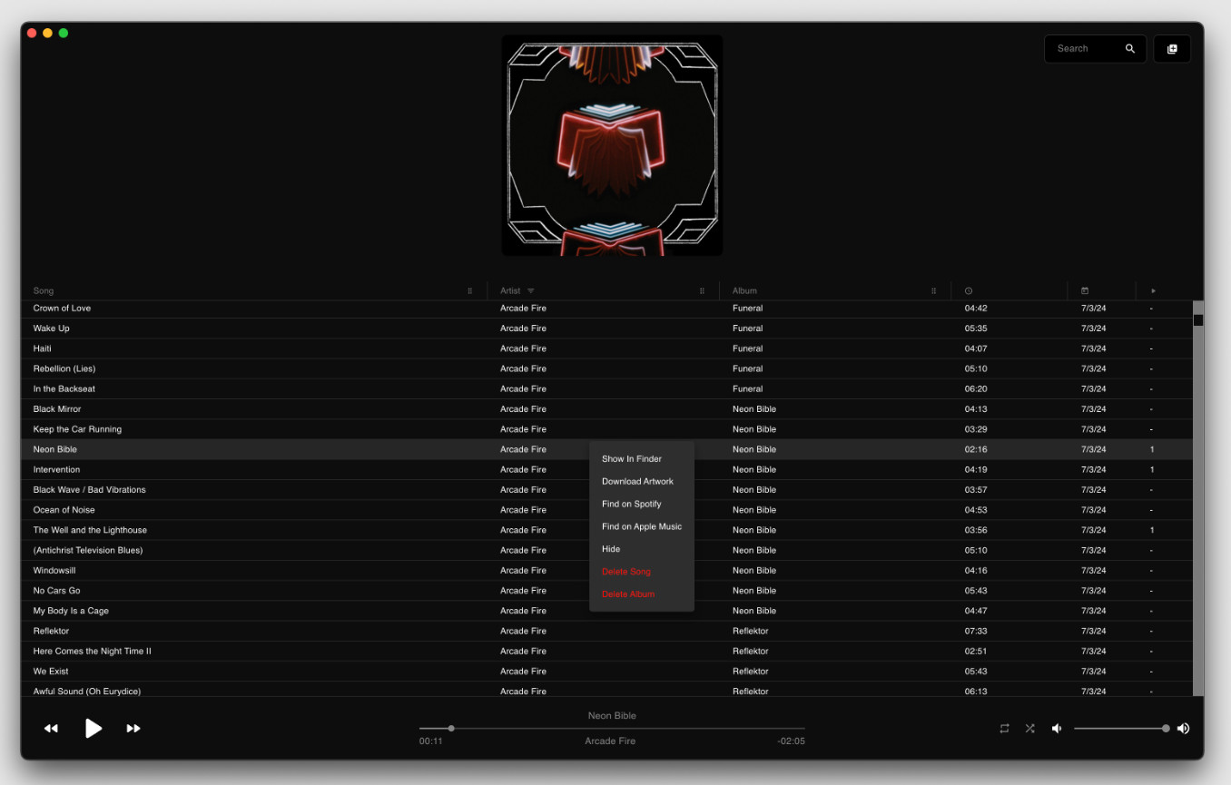Click the 07:33 duration cell
1231x785 pixels.
pos(976,631)
